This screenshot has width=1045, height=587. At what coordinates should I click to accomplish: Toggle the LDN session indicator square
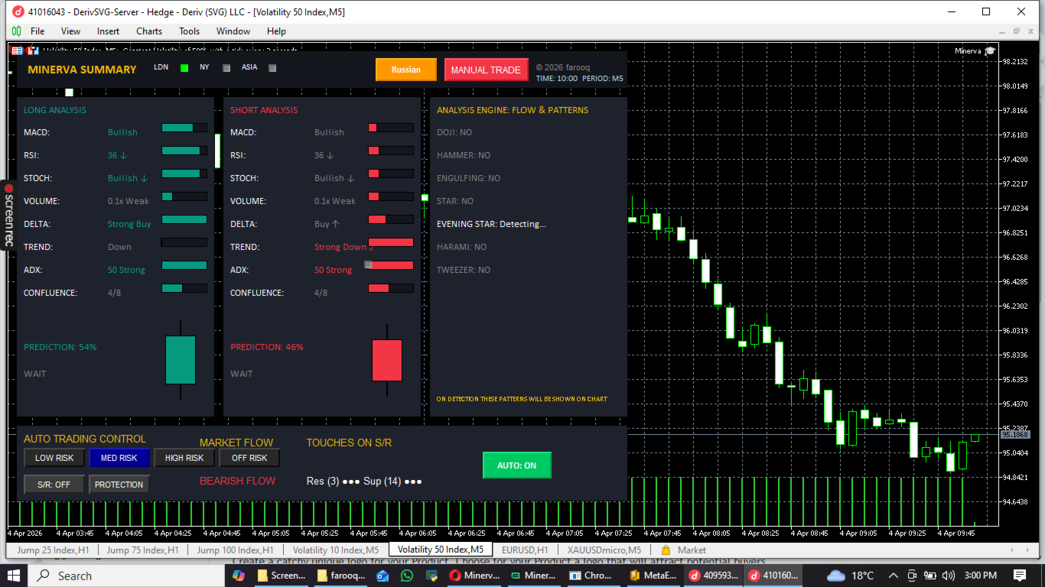click(x=184, y=68)
